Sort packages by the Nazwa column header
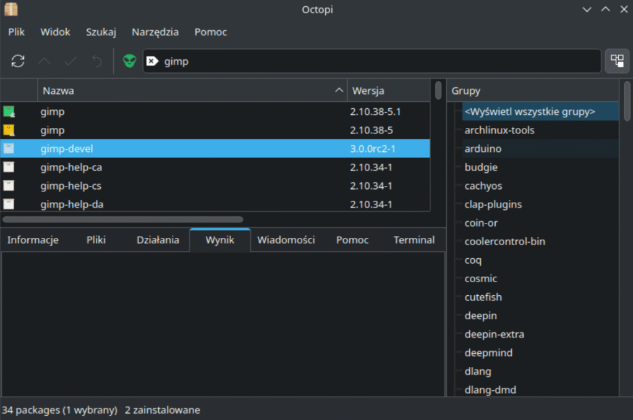Screen dimensions: 633x420 click(185, 91)
